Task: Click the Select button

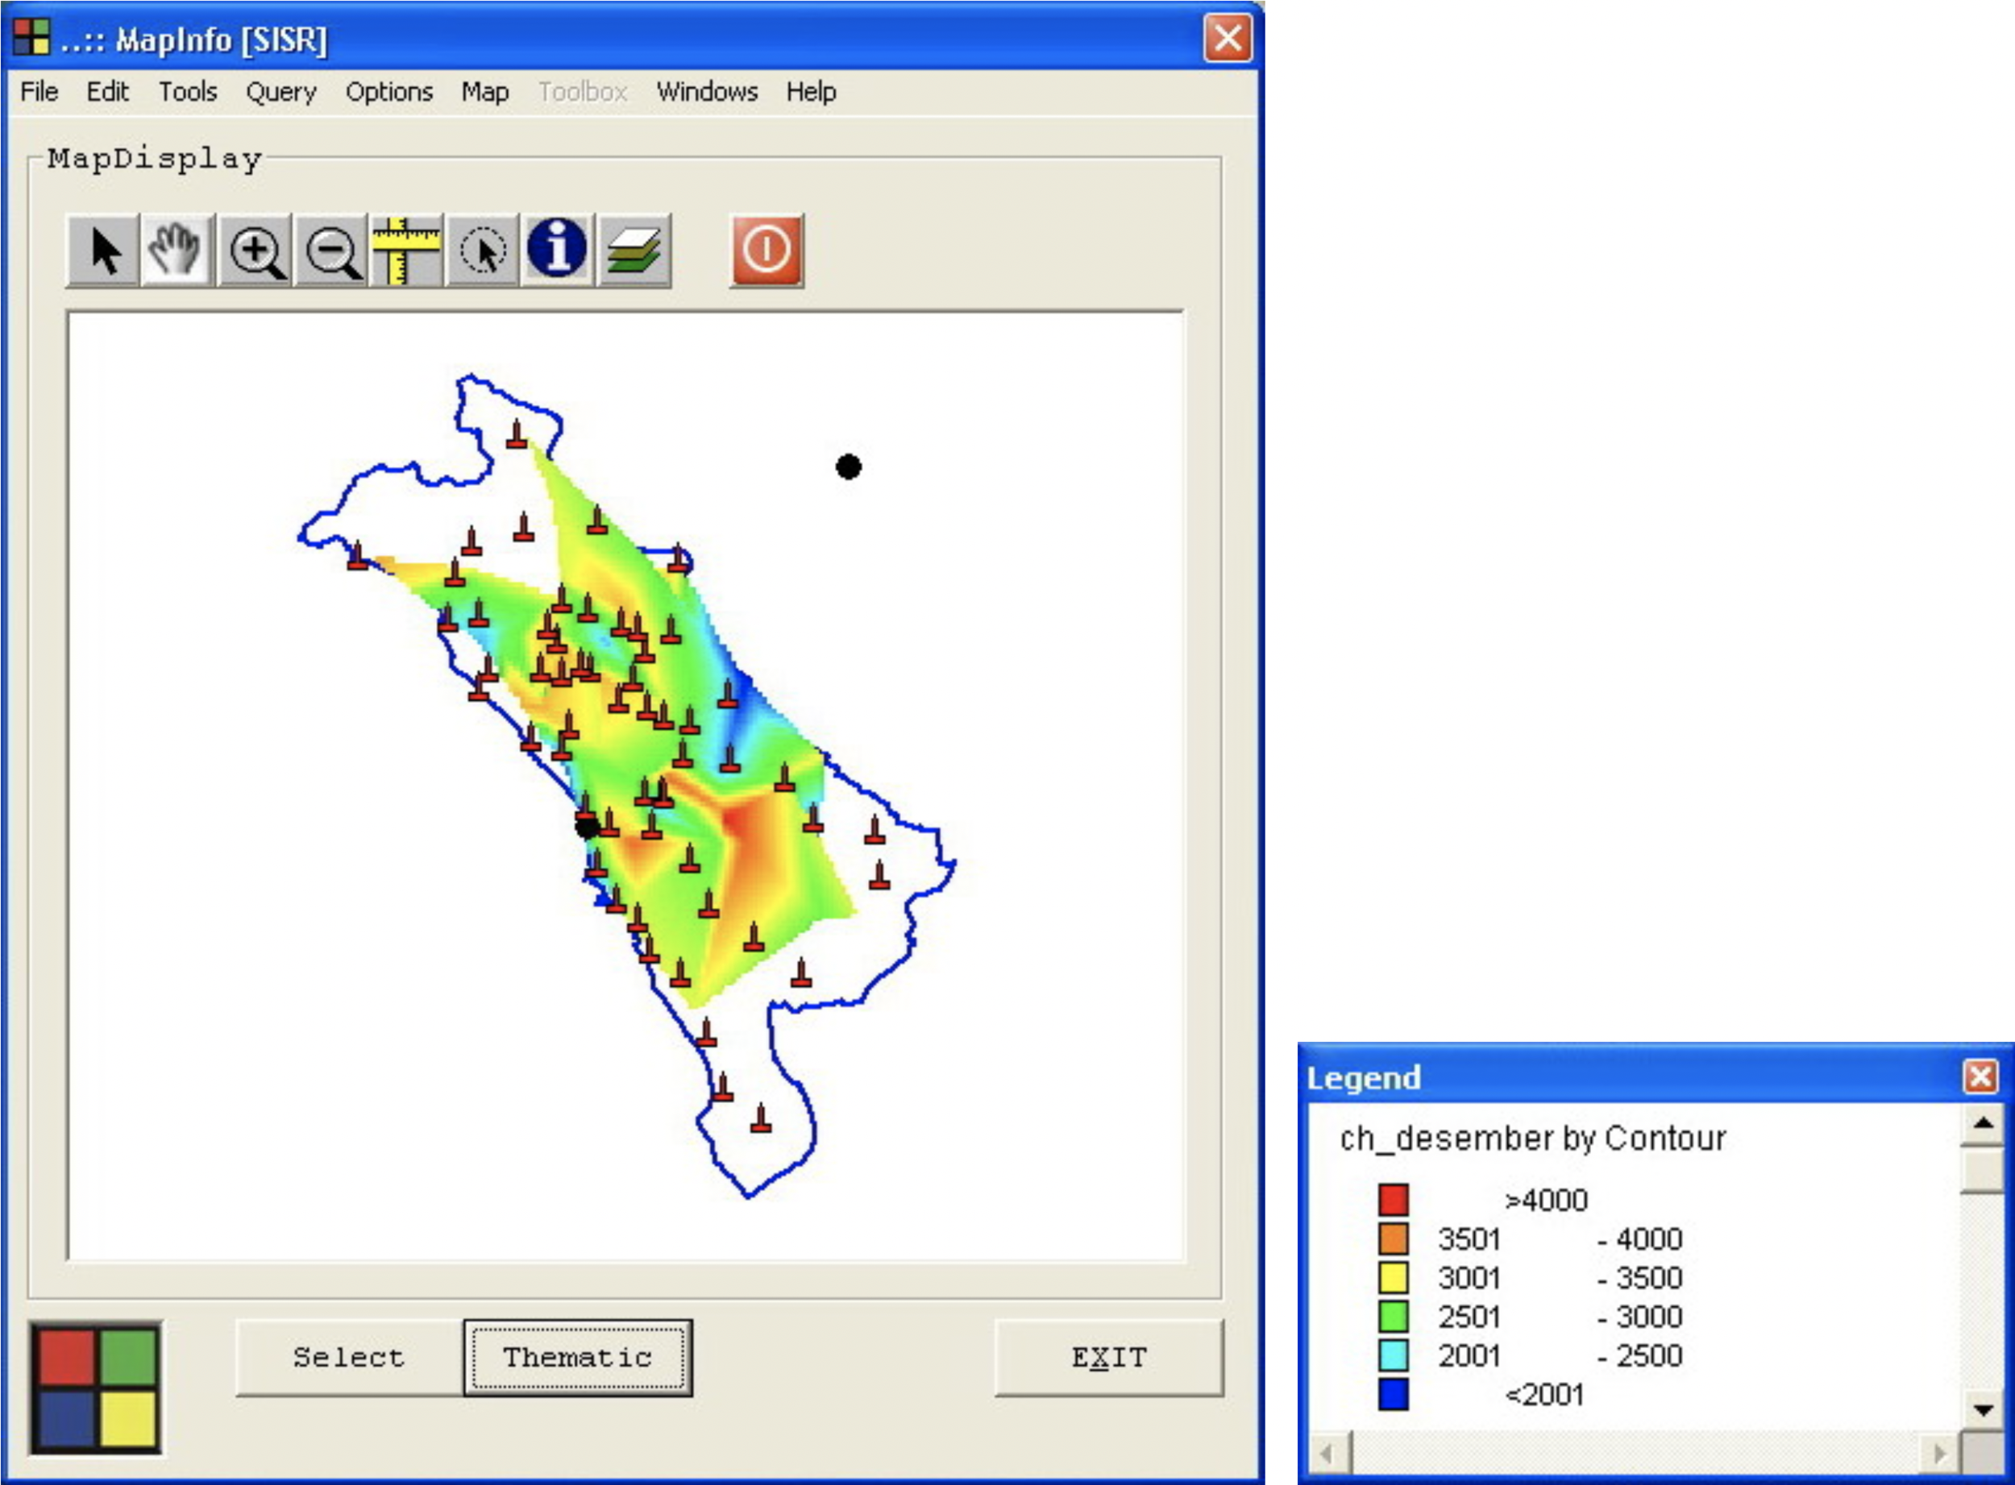Action: 349,1358
